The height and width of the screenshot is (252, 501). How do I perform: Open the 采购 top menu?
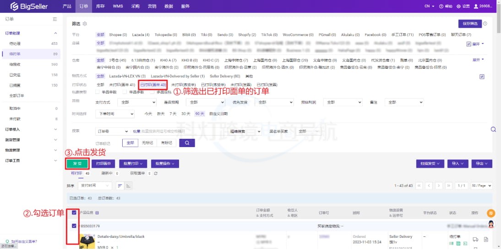coord(135,6)
